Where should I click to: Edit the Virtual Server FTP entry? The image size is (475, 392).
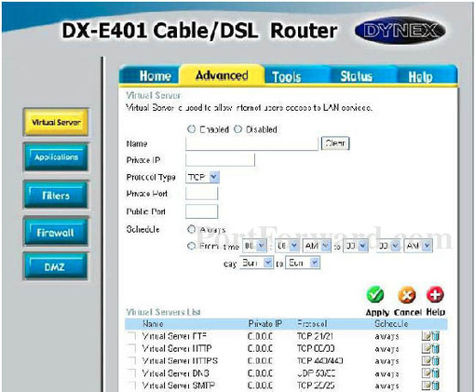click(x=427, y=336)
